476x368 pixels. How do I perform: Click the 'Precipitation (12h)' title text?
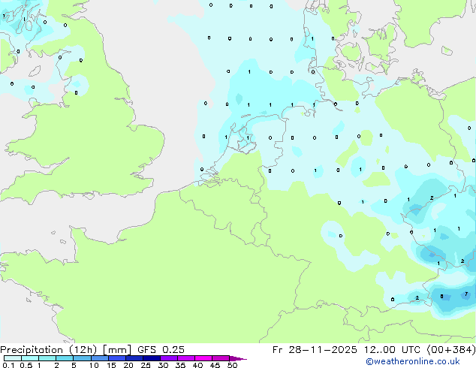(x=49, y=350)
